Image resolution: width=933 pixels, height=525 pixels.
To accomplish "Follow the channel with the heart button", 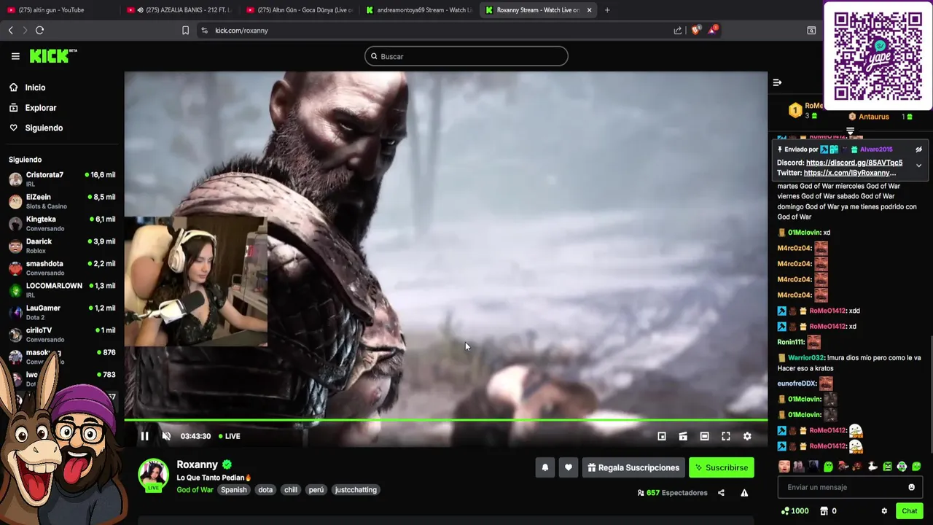I will 569,467.
